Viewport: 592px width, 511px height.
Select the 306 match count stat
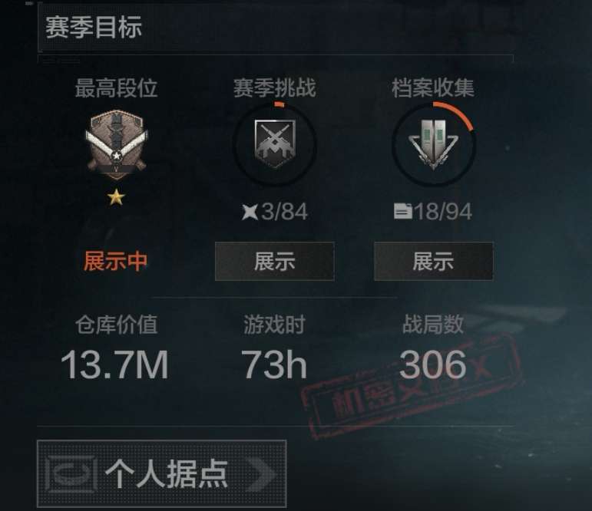tap(432, 364)
